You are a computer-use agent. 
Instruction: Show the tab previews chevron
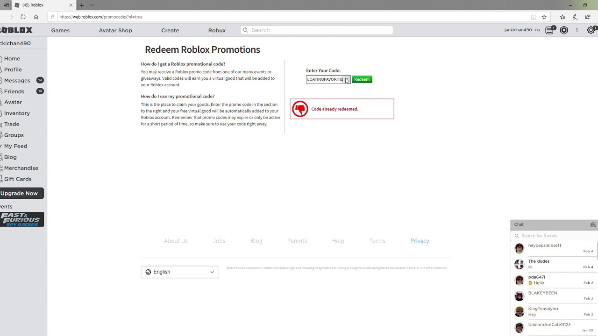92,5
